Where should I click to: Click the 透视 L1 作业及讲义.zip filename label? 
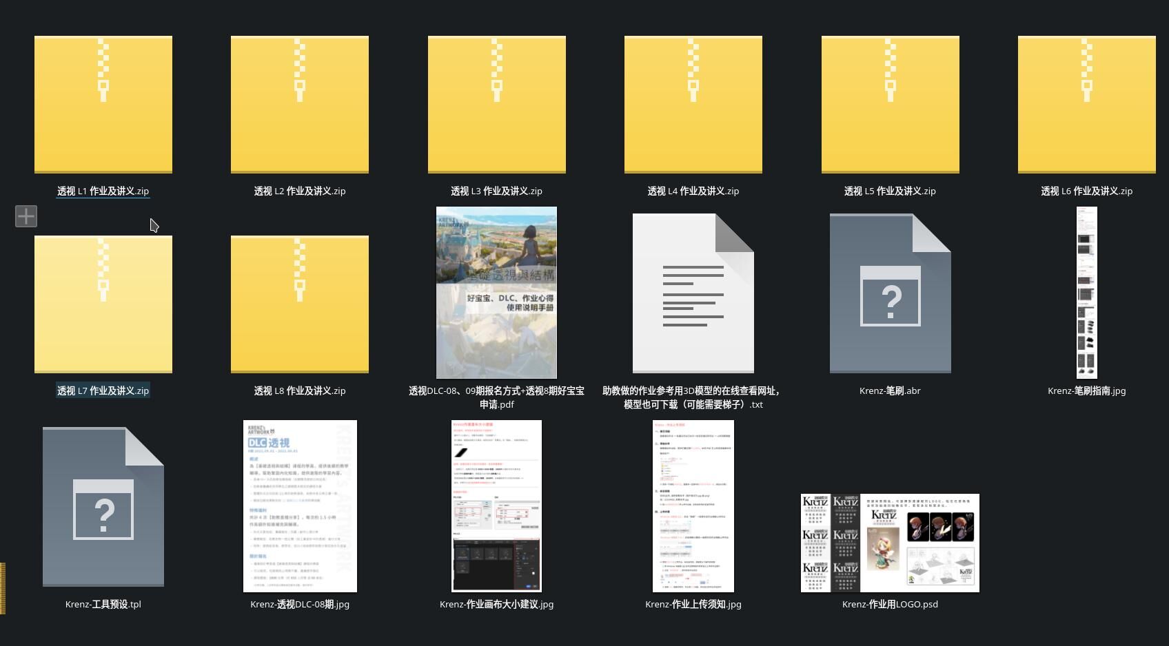[x=103, y=191]
